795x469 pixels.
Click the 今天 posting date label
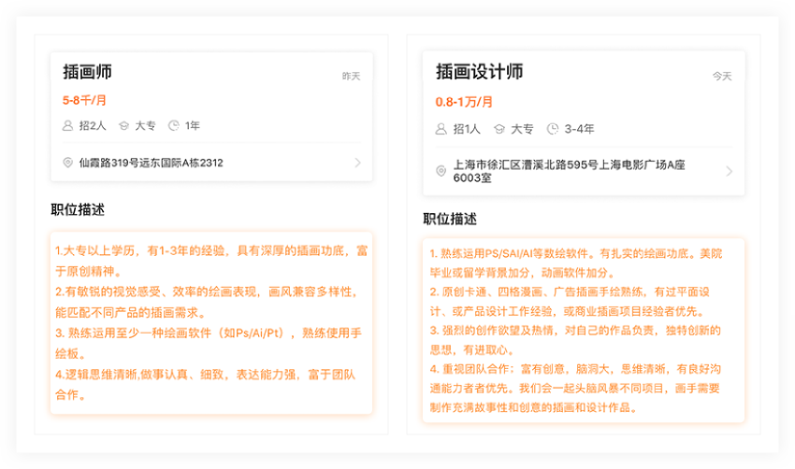point(722,76)
